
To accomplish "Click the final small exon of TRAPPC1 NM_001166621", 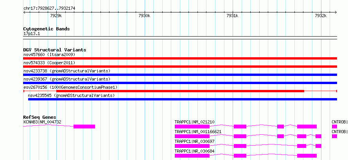I will coord(319,136).
